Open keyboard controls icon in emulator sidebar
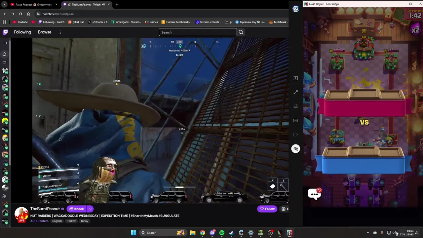 click(x=295, y=120)
